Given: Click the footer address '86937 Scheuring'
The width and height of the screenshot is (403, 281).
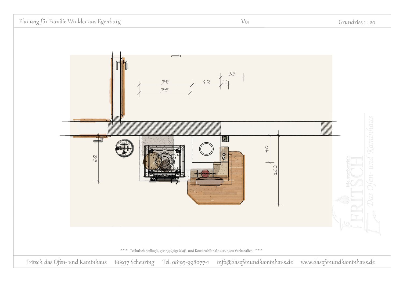Looking at the screenshot, I should [x=135, y=262].
